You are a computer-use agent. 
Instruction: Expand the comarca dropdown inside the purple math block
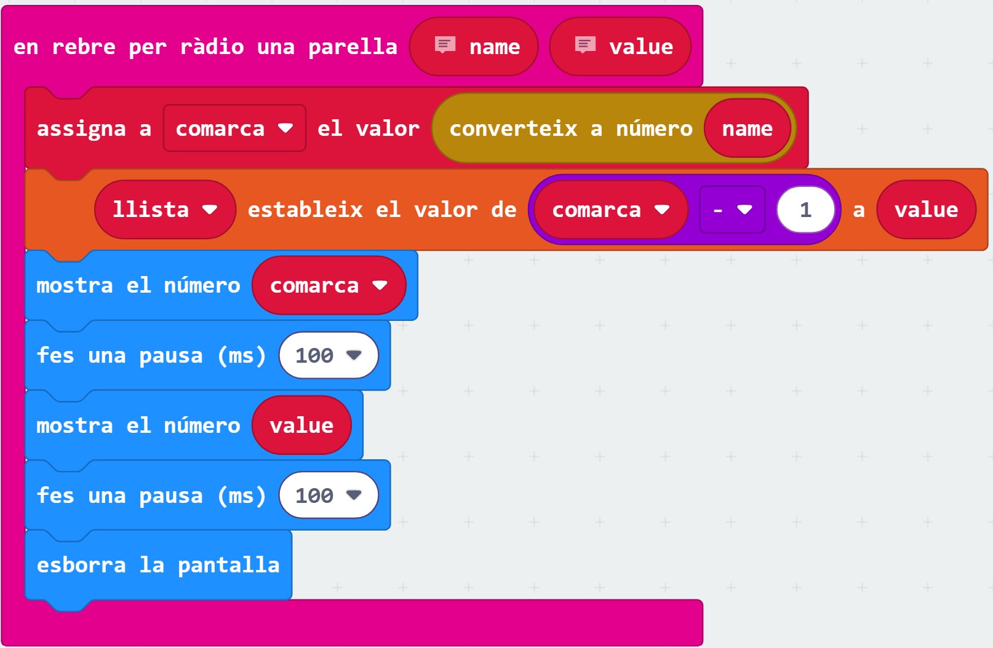click(662, 210)
